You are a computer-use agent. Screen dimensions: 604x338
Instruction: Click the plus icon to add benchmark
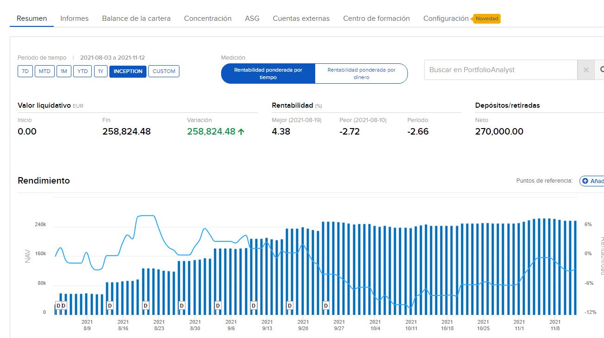click(x=585, y=181)
